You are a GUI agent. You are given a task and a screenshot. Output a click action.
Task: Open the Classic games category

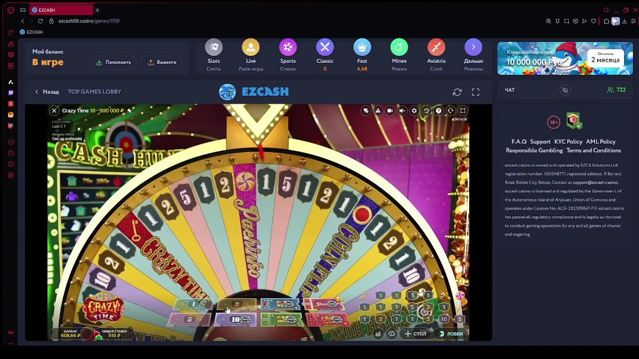tap(325, 55)
